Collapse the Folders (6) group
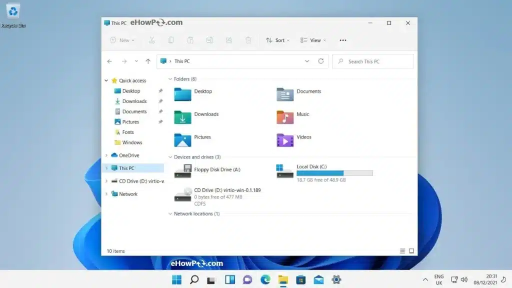Viewport: 512px width, 288px height. [x=170, y=79]
